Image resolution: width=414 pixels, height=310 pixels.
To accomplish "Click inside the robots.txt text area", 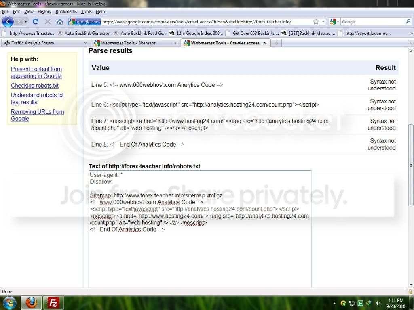I will coord(200,229).
